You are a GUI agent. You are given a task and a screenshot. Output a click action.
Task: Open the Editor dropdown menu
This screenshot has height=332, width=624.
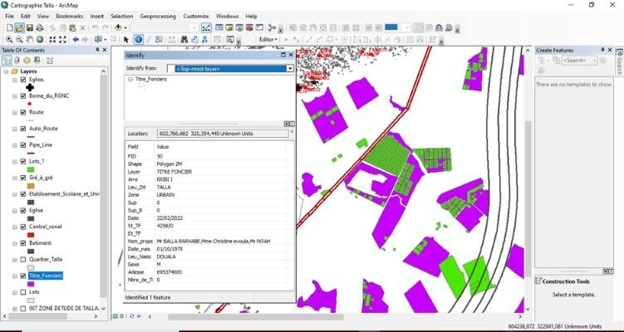[x=268, y=40]
